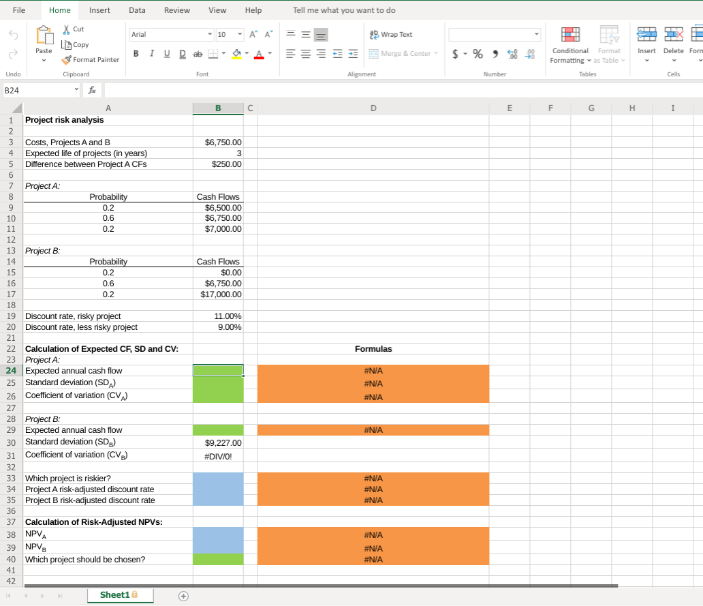Add a new worksheet with the plus button
The width and height of the screenshot is (703, 606).
183,595
